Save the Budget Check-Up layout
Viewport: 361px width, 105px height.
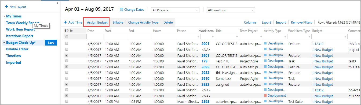point(51,43)
